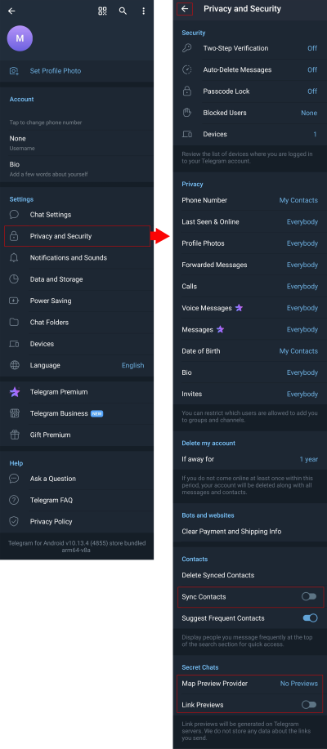
Task: Open the QR code icon in the header
Action: pyautogui.click(x=102, y=11)
